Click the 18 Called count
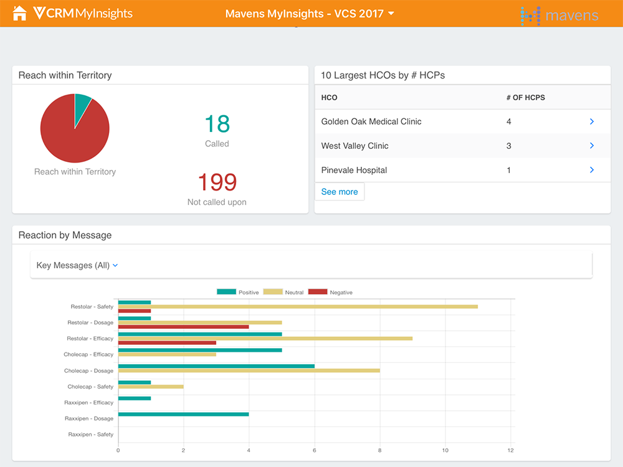Viewport: 623px width, 467px height. pos(217,125)
